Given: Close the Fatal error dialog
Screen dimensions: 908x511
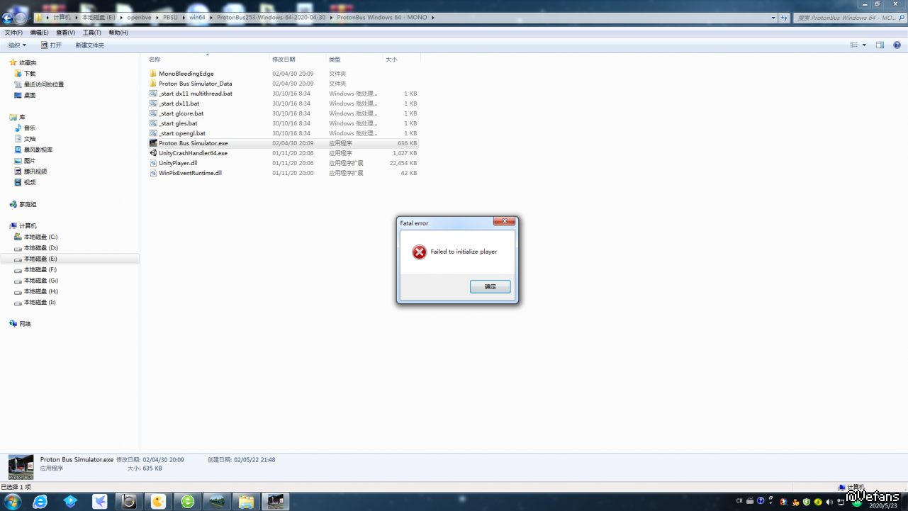Looking at the screenshot, I should tap(504, 222).
